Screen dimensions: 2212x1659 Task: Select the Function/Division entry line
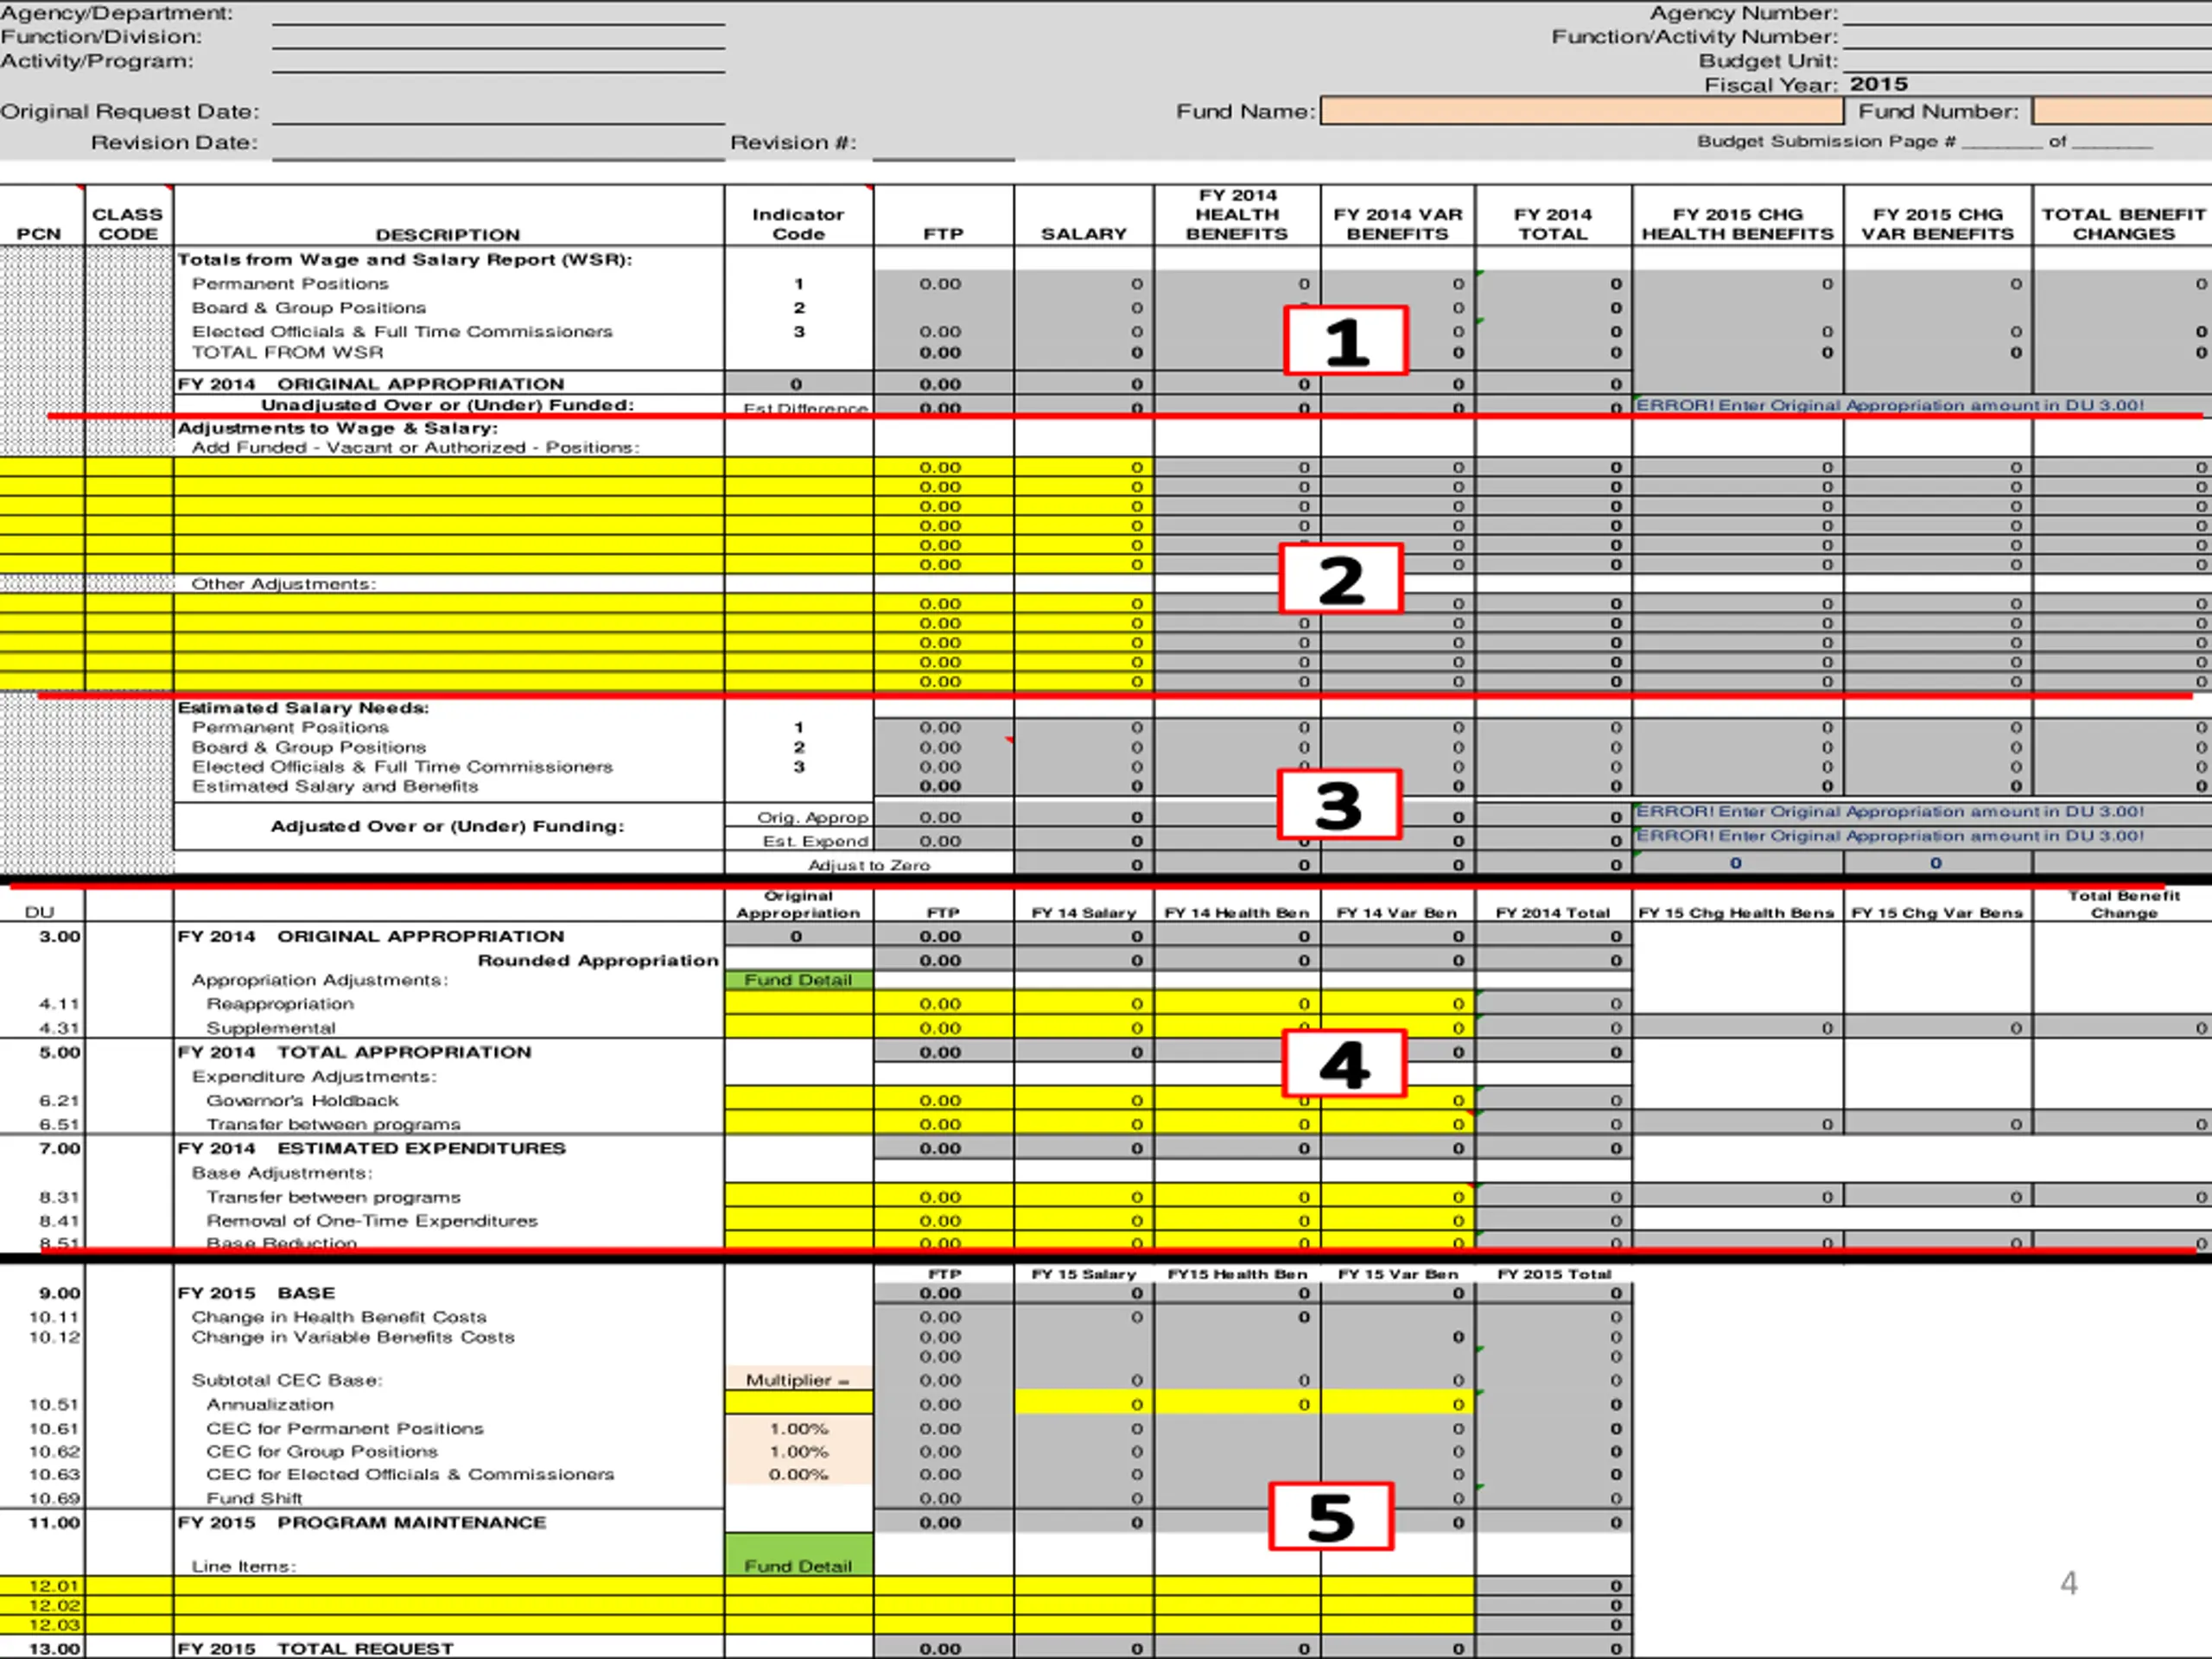[x=498, y=38]
